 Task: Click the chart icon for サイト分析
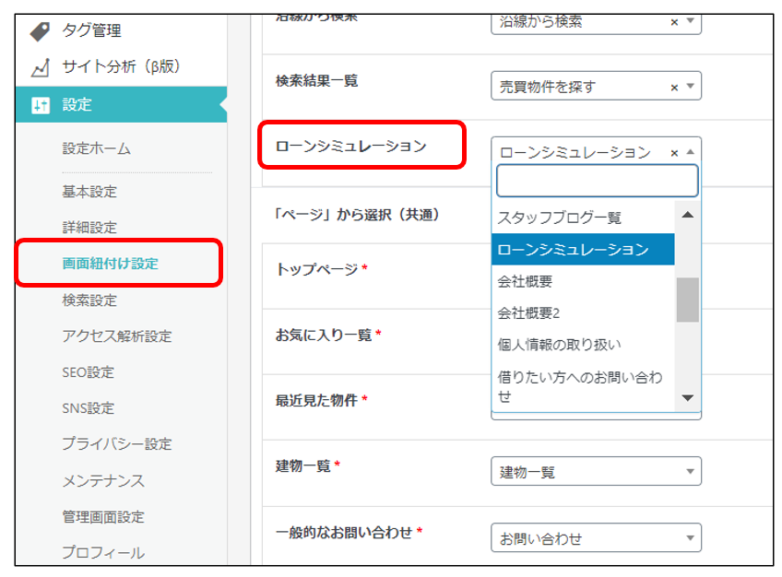40,67
